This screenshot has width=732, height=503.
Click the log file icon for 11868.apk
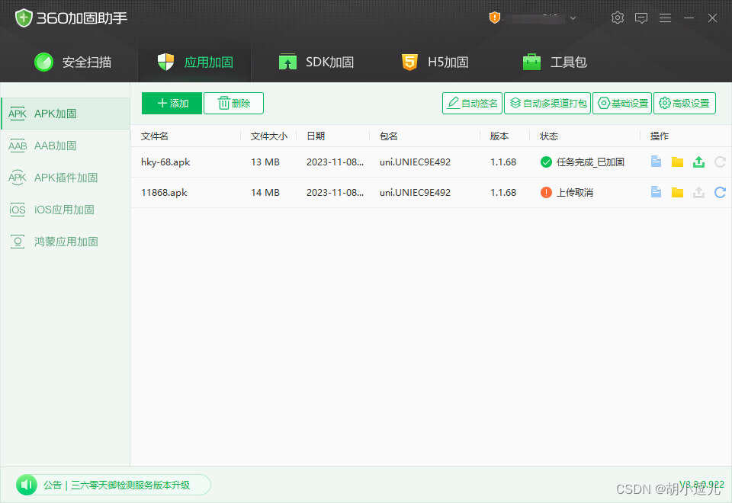pyautogui.click(x=656, y=192)
